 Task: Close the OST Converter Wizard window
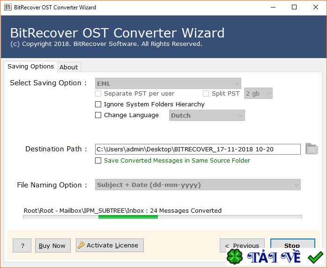tap(316, 7)
